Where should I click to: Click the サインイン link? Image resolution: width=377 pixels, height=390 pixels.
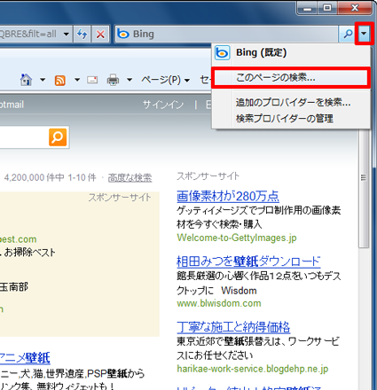tap(163, 105)
